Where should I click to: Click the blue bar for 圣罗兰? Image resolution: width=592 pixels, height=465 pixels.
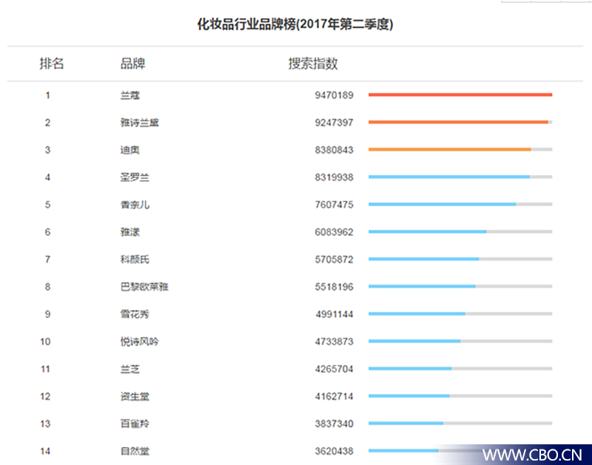coord(449,177)
